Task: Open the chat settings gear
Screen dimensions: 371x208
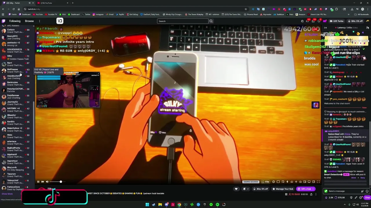Action: pyautogui.click(x=361, y=198)
